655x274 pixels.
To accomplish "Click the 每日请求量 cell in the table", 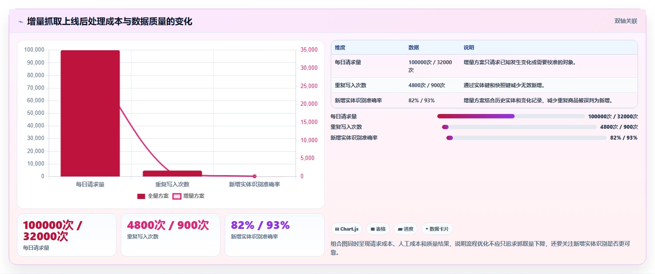I will point(348,62).
